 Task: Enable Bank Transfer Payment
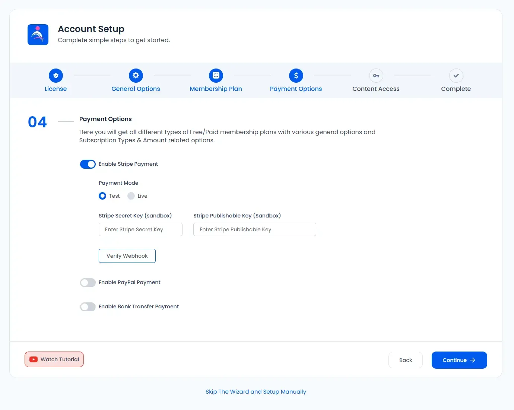tap(88, 306)
